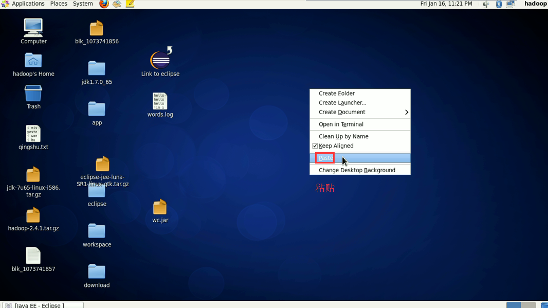548x308 pixels.
Task: Select the app folder icon
Action: point(97,109)
